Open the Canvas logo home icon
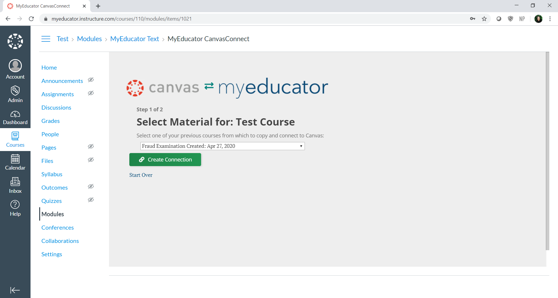Image resolution: width=558 pixels, height=298 pixels. (x=15, y=41)
